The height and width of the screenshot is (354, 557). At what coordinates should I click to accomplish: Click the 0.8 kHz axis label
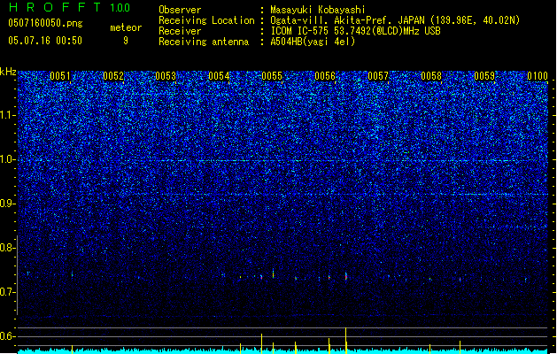[x=7, y=248]
